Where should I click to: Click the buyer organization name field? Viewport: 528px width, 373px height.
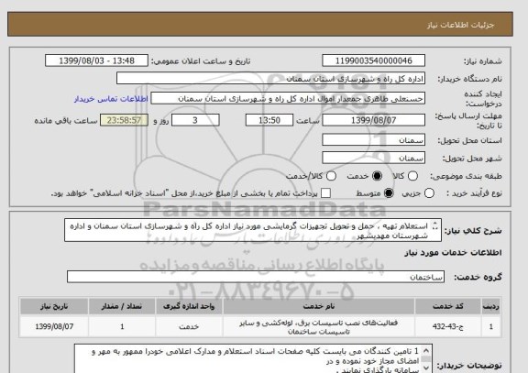tap(270, 79)
